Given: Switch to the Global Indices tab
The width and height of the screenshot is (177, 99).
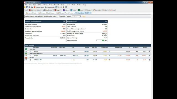Looking at the screenshot, I should pos(48,10).
